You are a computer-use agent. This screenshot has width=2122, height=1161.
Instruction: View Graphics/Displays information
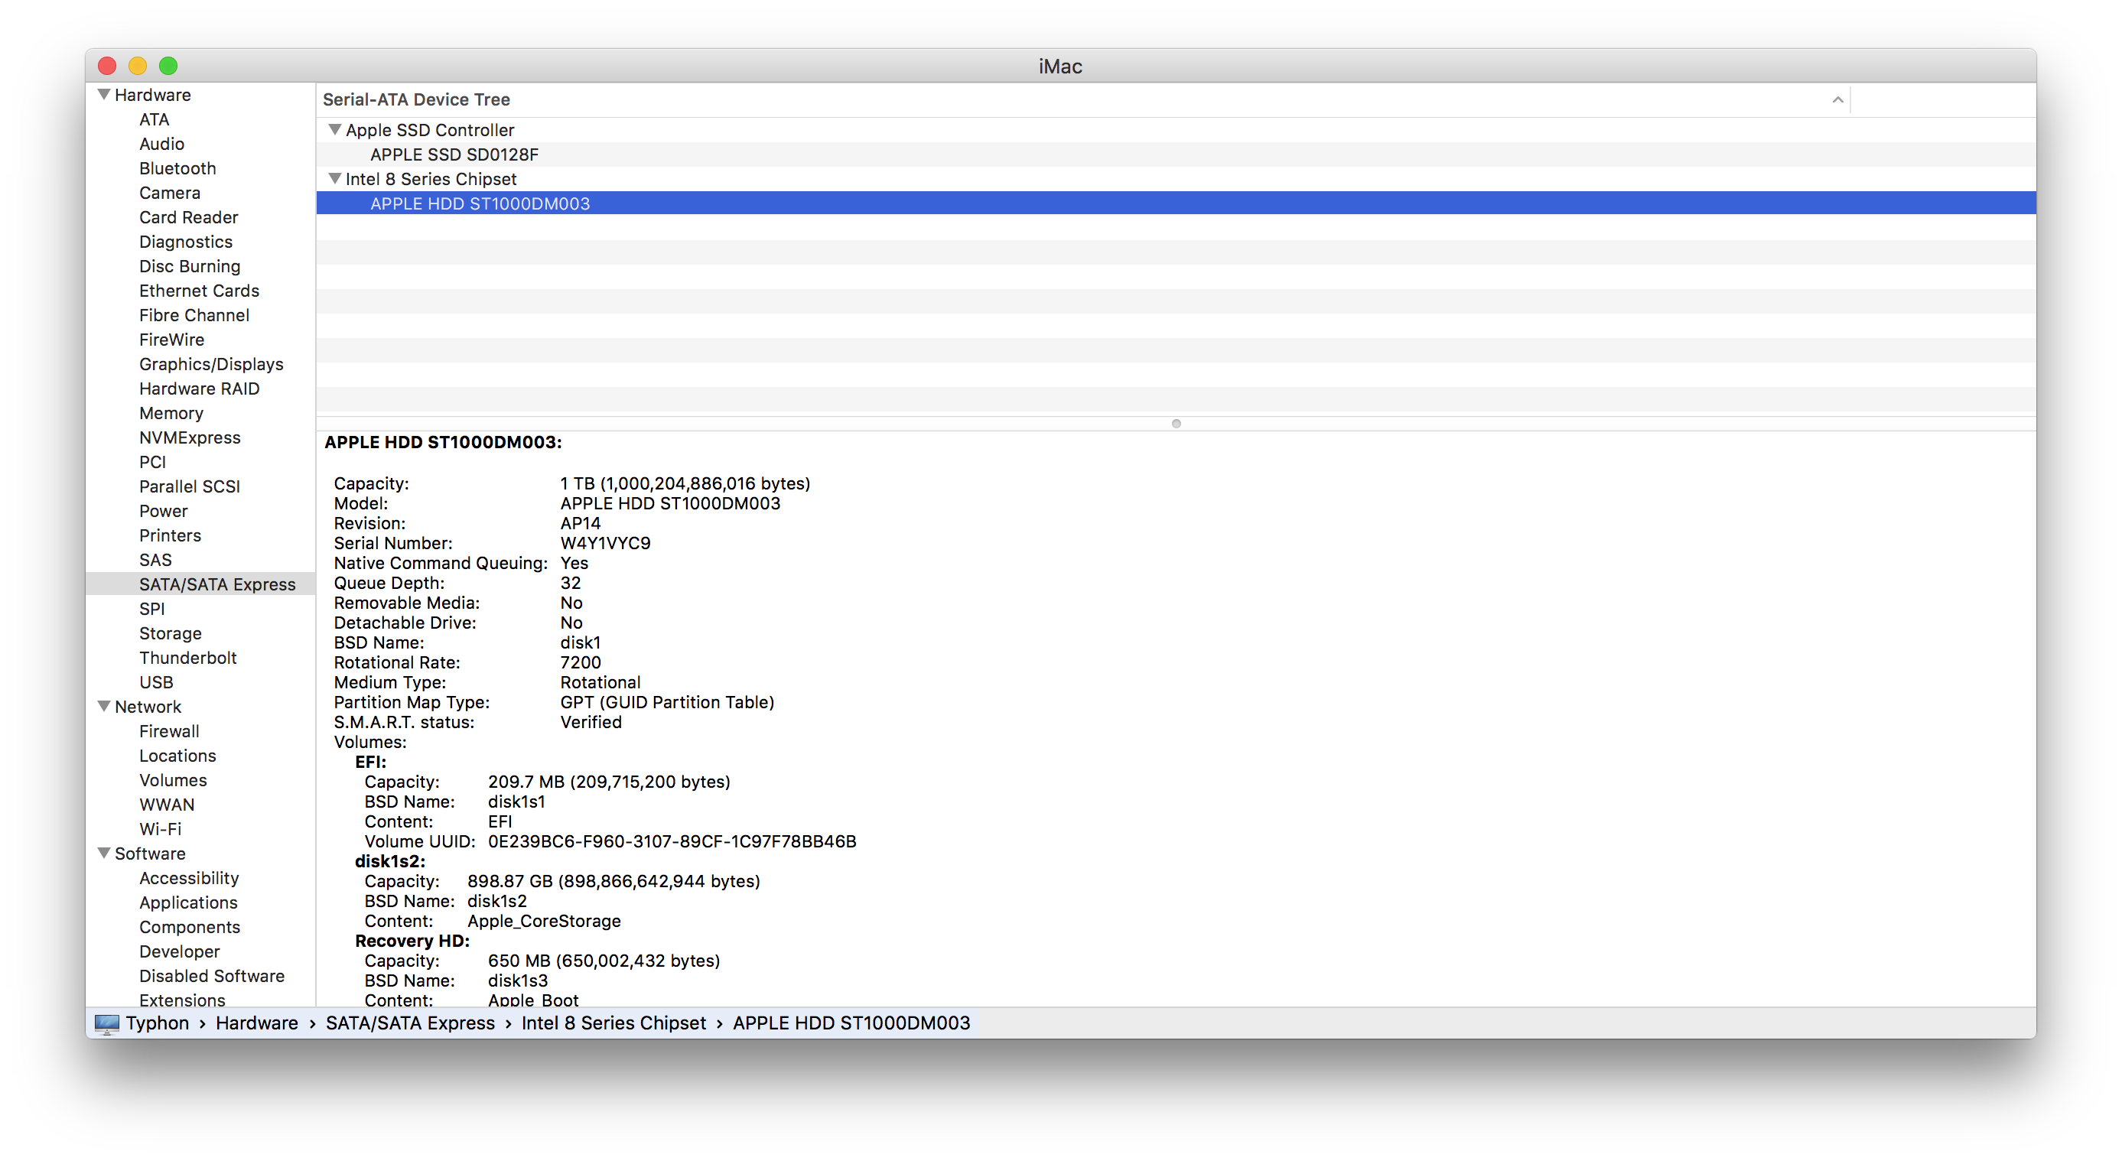click(211, 364)
